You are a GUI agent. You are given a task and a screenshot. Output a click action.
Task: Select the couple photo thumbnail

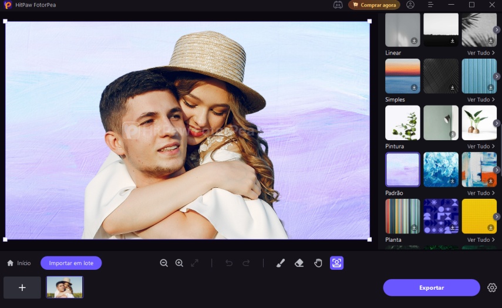(x=65, y=287)
